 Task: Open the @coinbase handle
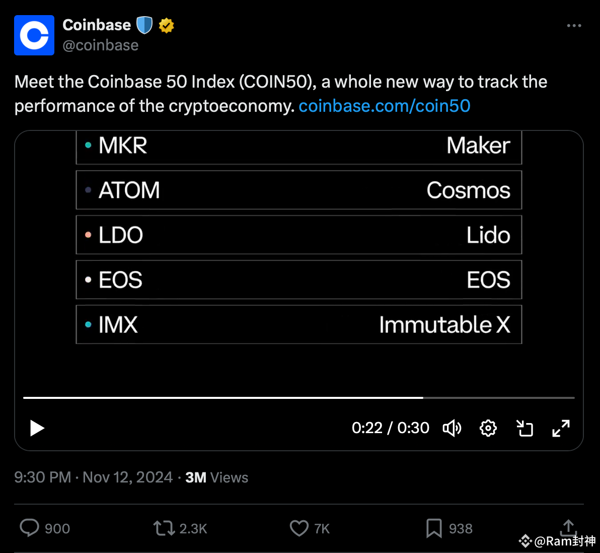click(x=100, y=45)
